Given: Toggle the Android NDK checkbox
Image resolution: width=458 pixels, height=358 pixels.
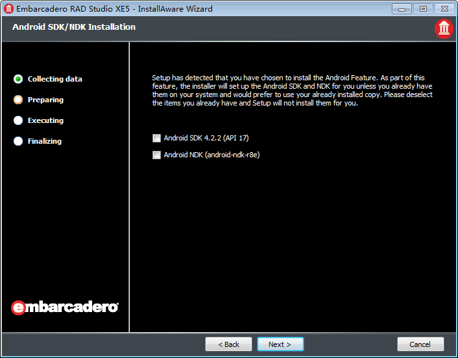Looking at the screenshot, I should pos(156,155).
